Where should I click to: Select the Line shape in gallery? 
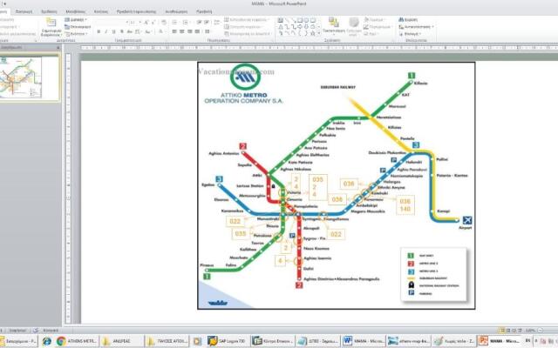(x=287, y=20)
